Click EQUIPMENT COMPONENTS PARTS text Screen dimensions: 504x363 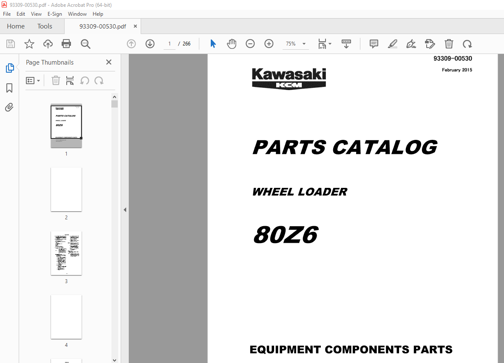pyautogui.click(x=351, y=349)
